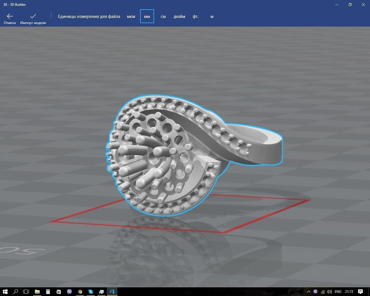This screenshot has width=370, height=296.
Task: Open Viber from taskbar
Action: 69,291
